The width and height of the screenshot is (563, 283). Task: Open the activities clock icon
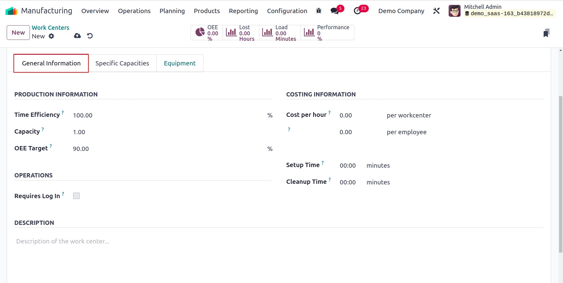click(357, 11)
